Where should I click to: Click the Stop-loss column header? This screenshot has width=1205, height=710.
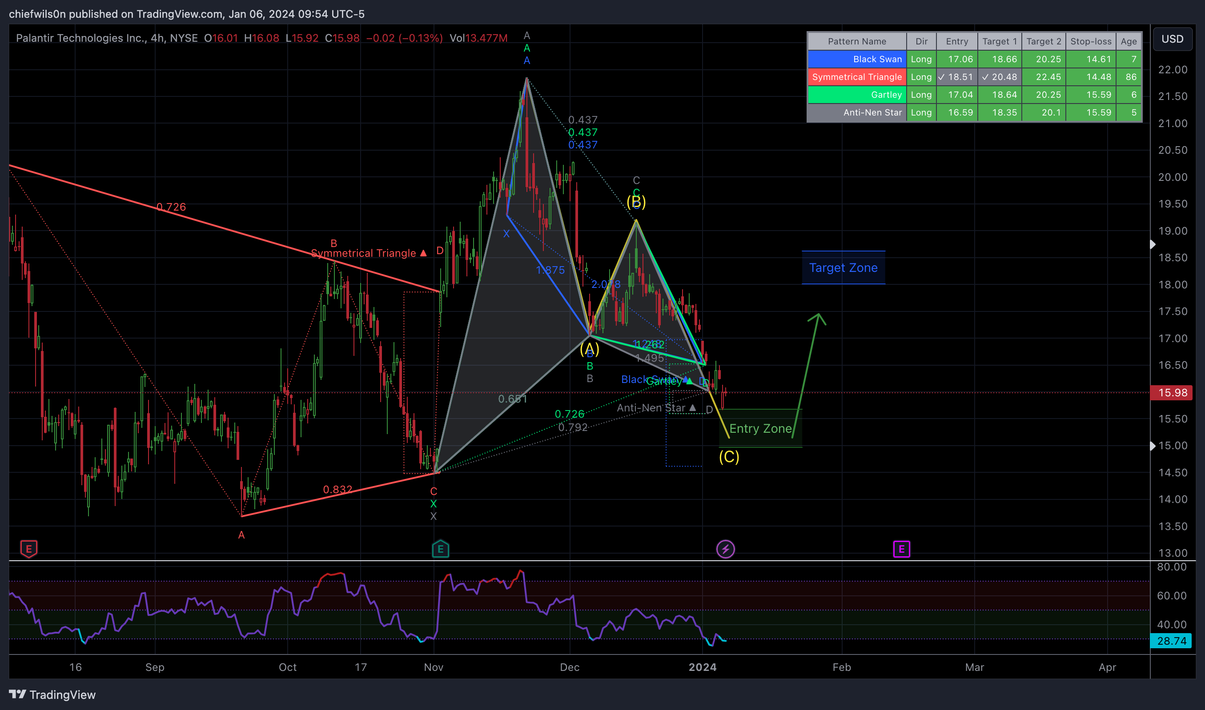point(1091,42)
